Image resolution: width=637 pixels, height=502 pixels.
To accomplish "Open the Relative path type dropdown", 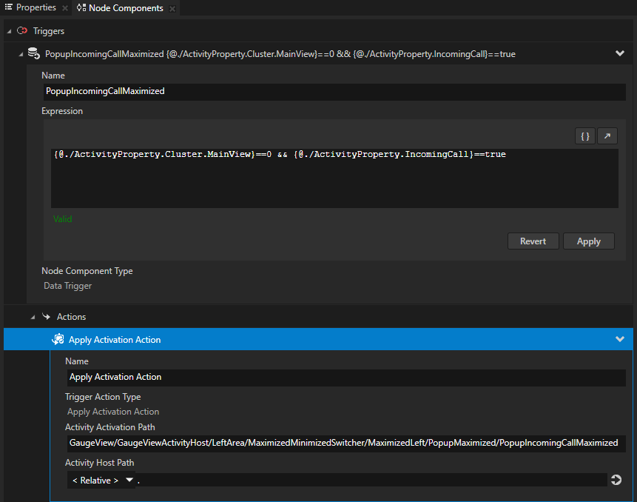I will pyautogui.click(x=102, y=481).
